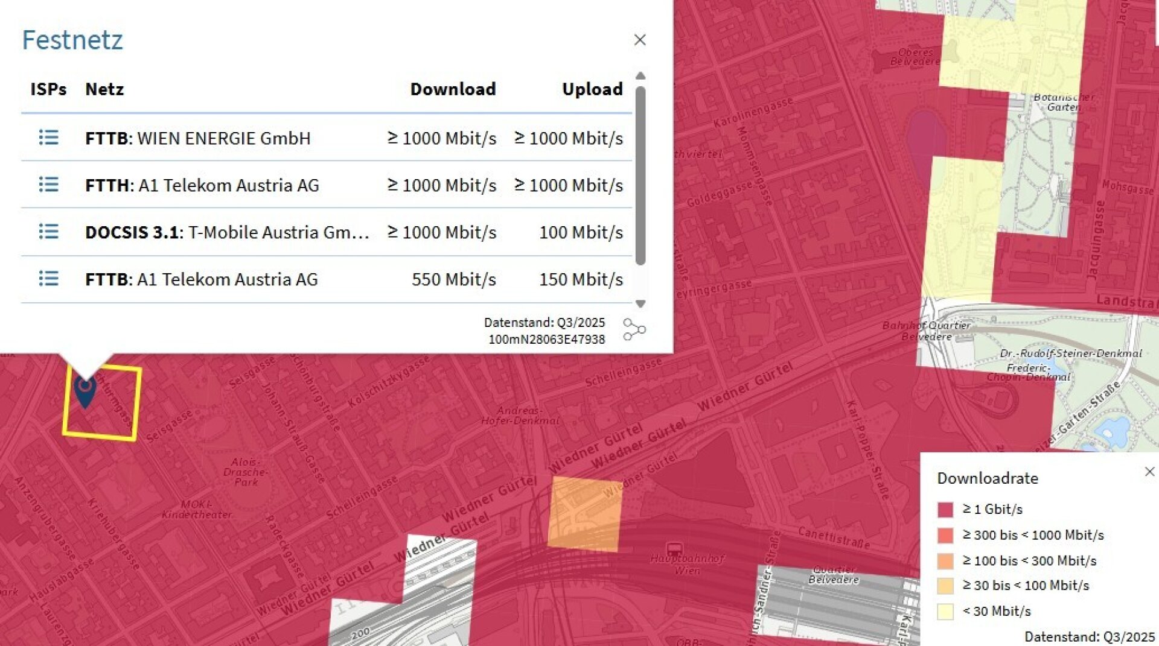The height and width of the screenshot is (646, 1159).
Task: Select the DOCSIS 3.1: T-Mobile Austria network name
Action: click(227, 232)
